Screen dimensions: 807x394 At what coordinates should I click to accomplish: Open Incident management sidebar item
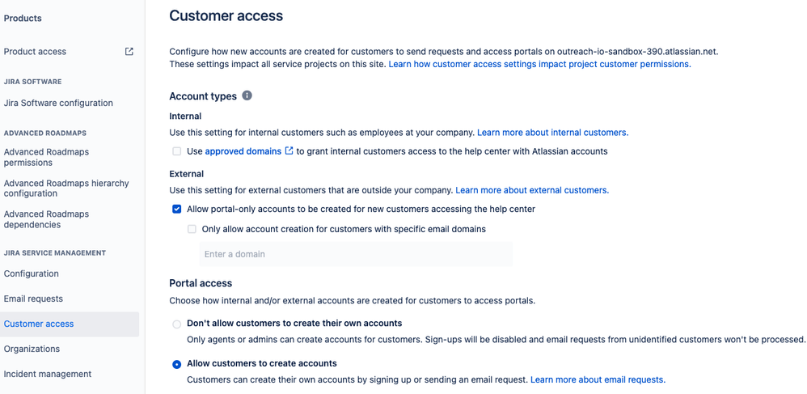(48, 374)
